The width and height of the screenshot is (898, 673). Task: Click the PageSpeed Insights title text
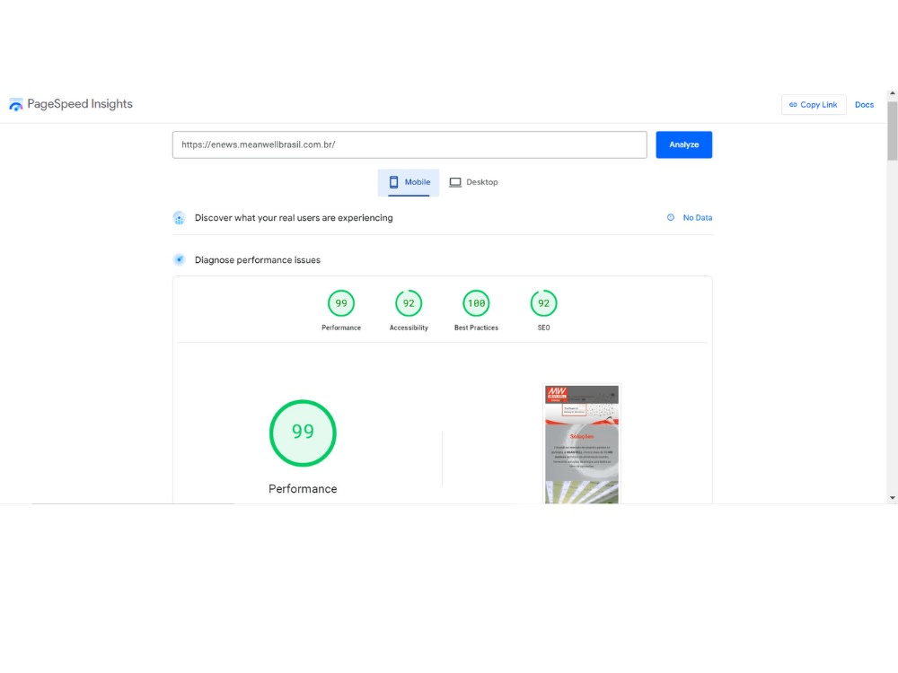click(80, 104)
